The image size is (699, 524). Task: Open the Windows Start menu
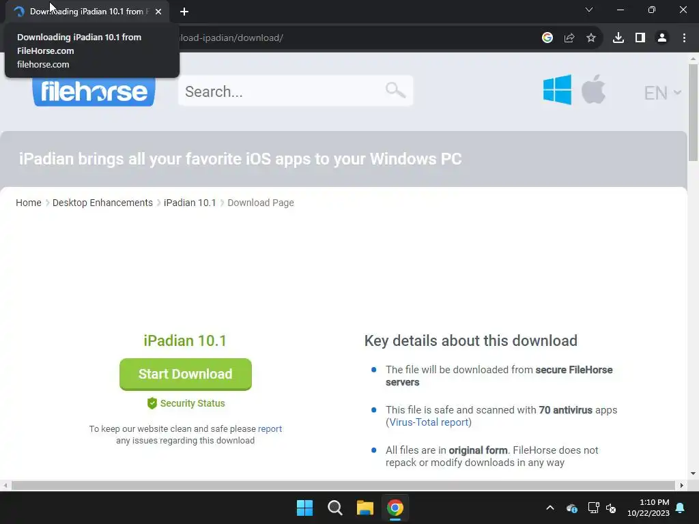coord(305,508)
